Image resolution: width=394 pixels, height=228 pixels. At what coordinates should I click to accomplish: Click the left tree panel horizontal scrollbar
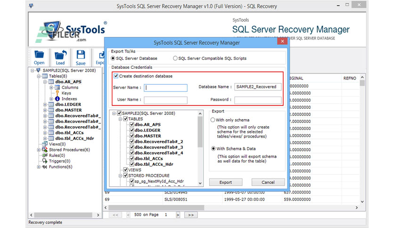(63, 215)
